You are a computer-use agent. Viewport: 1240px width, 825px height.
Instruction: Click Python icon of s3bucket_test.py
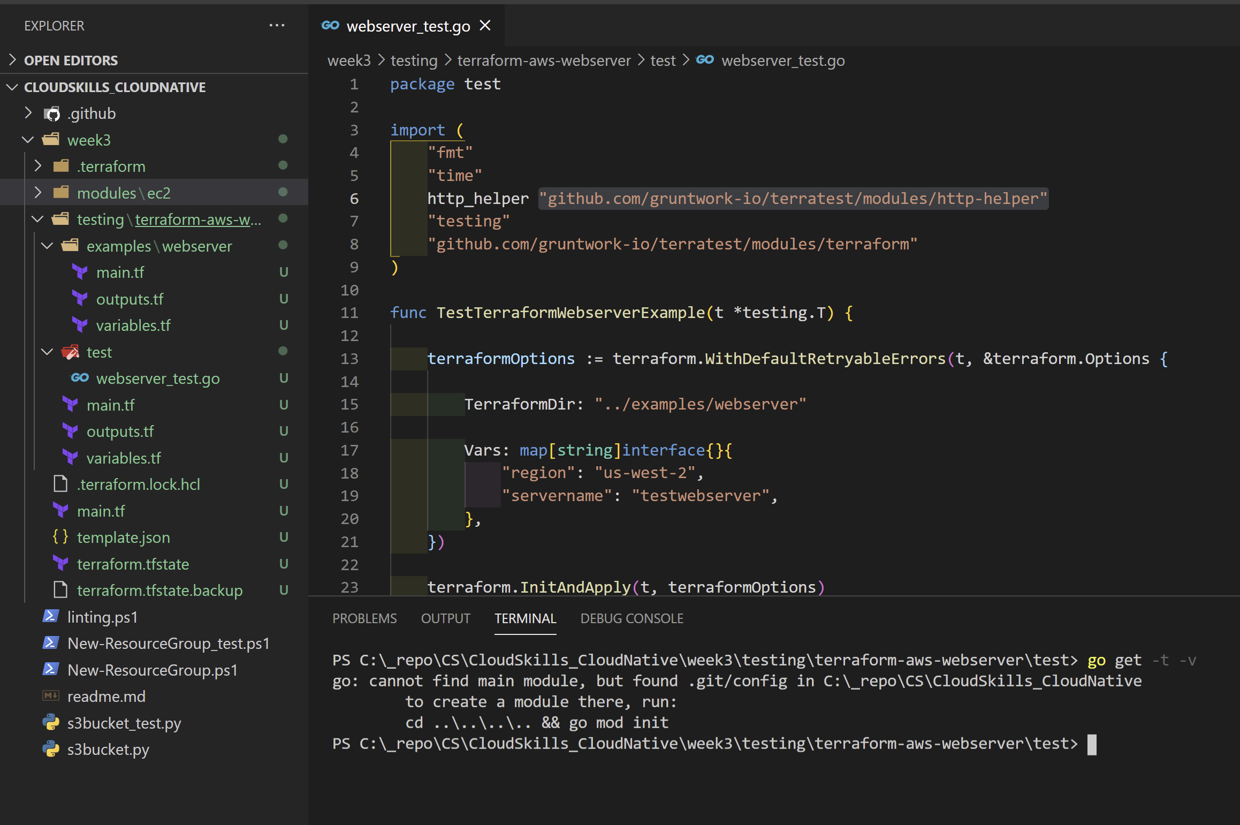pos(51,723)
